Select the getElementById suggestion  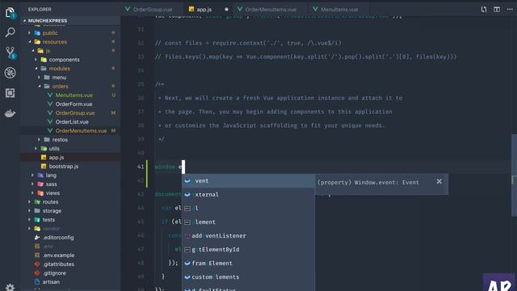coord(248,250)
